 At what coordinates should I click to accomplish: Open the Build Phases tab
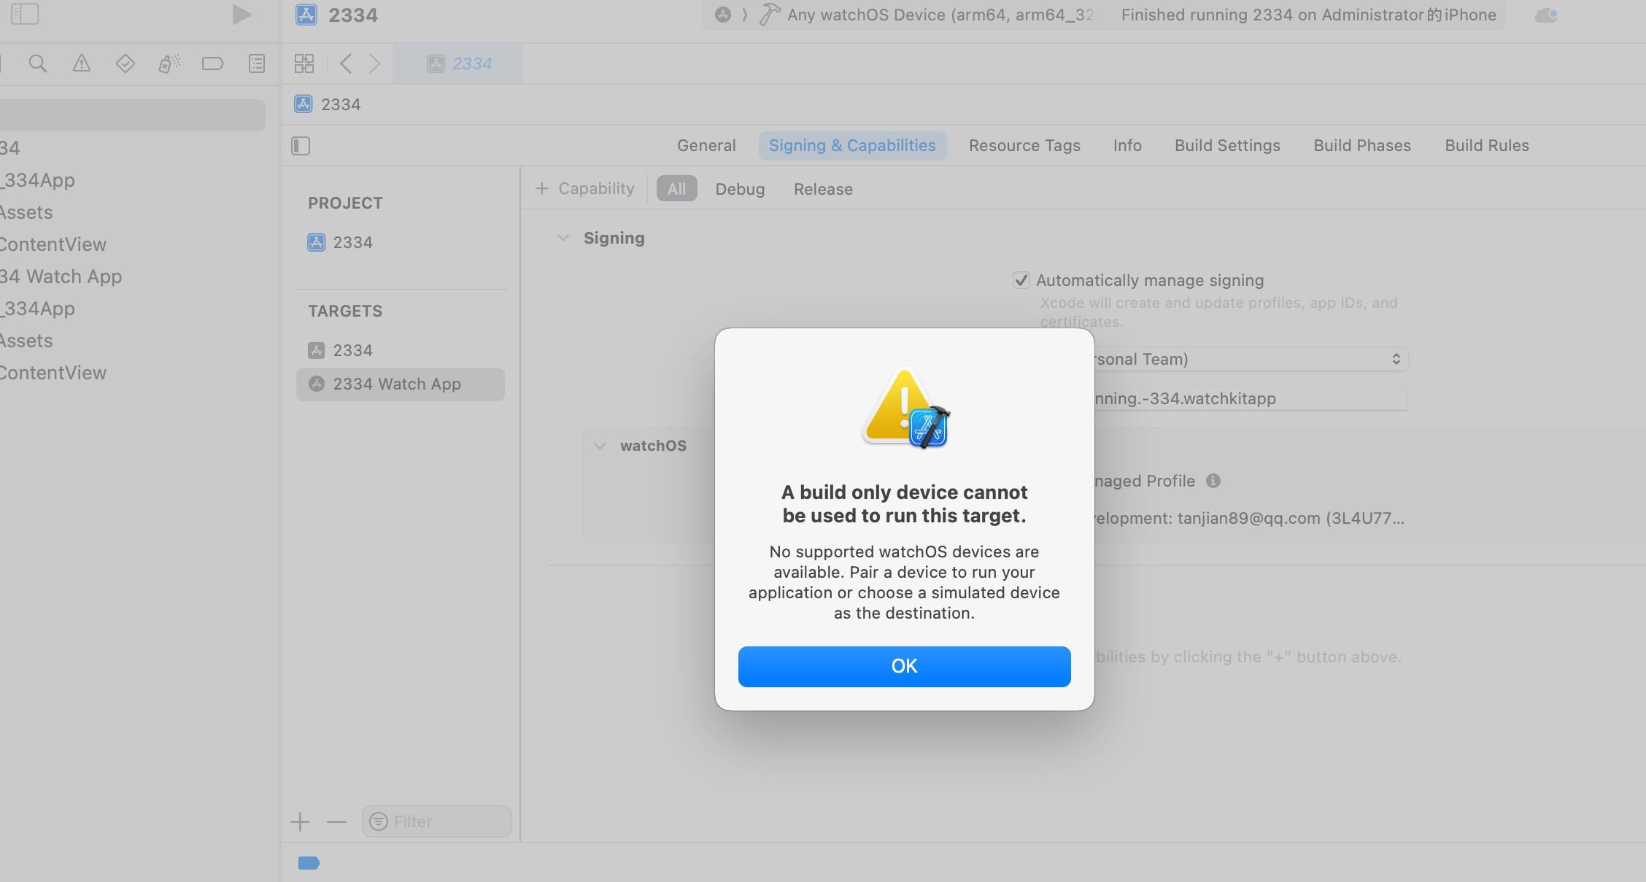coord(1362,146)
